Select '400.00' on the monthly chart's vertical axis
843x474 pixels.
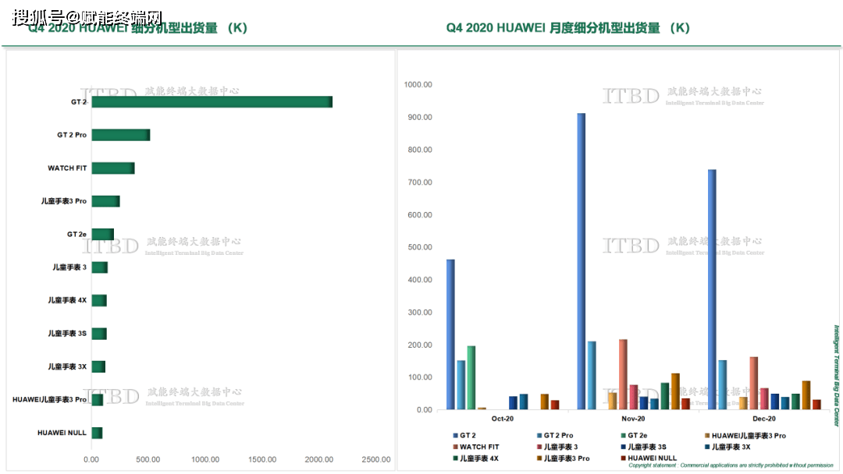click(x=420, y=280)
